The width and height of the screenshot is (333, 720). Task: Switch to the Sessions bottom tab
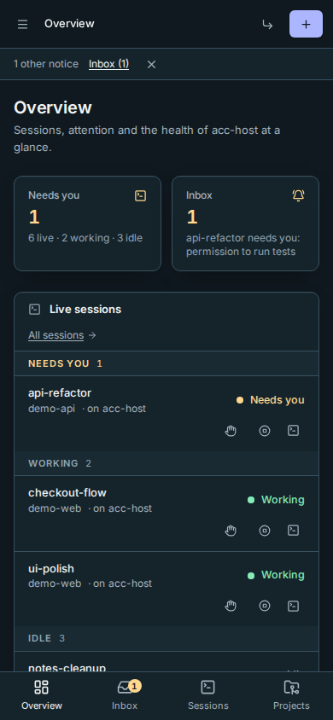point(208,695)
